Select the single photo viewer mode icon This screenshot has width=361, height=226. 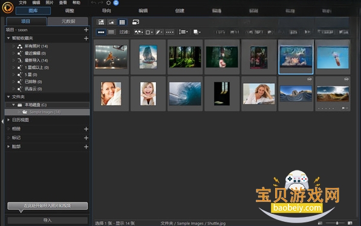(111, 22)
